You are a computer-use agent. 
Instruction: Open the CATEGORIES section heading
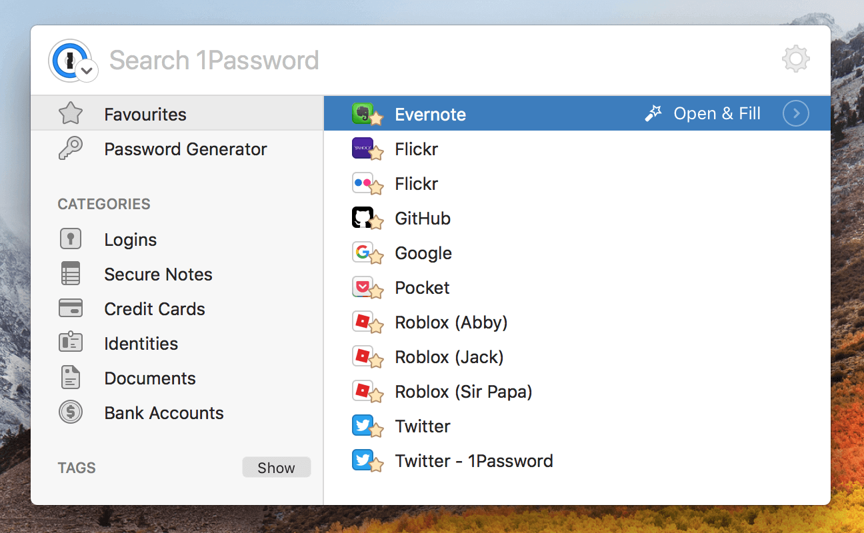point(104,204)
